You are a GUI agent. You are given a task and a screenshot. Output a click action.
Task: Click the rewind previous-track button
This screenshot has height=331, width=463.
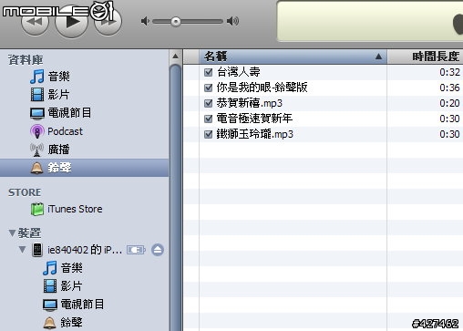[36, 22]
